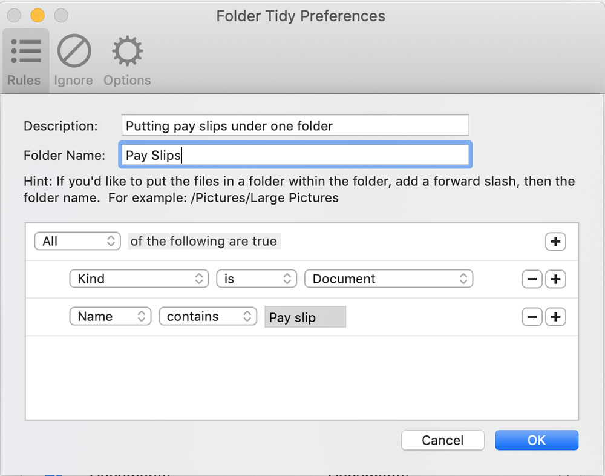Open the Name attribute dropdown

point(110,317)
